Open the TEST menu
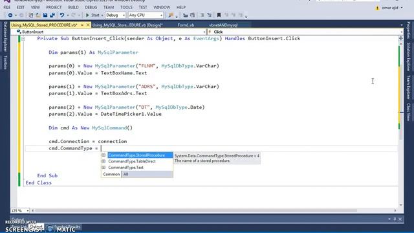This screenshot has width=414, height=233. pos(143,7)
